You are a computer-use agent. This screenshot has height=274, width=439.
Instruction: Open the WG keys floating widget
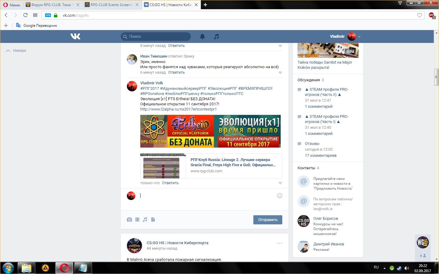[423, 243]
